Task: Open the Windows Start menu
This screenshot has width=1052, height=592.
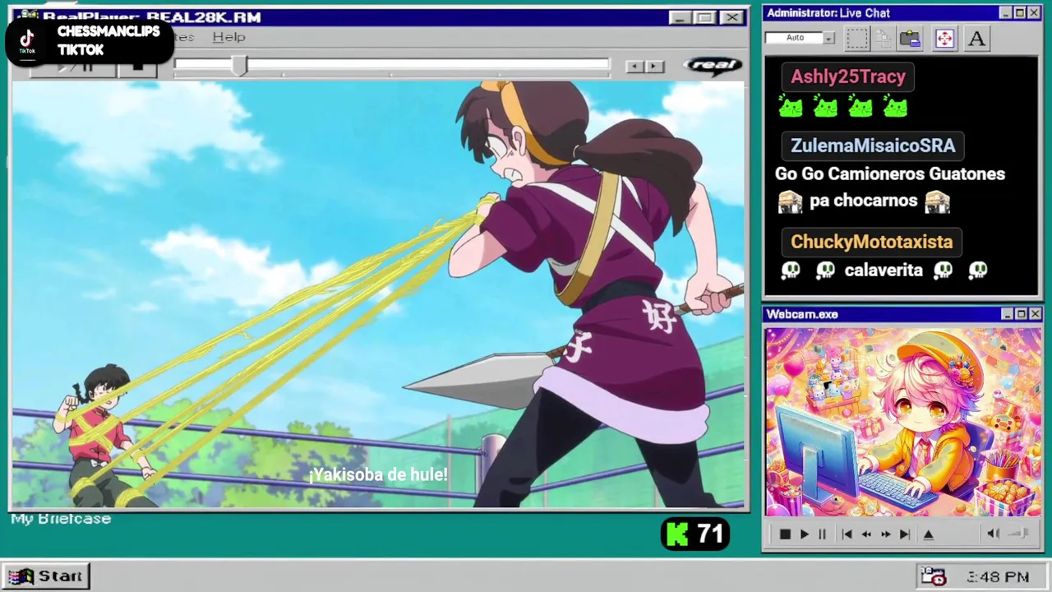Action: pos(46,576)
